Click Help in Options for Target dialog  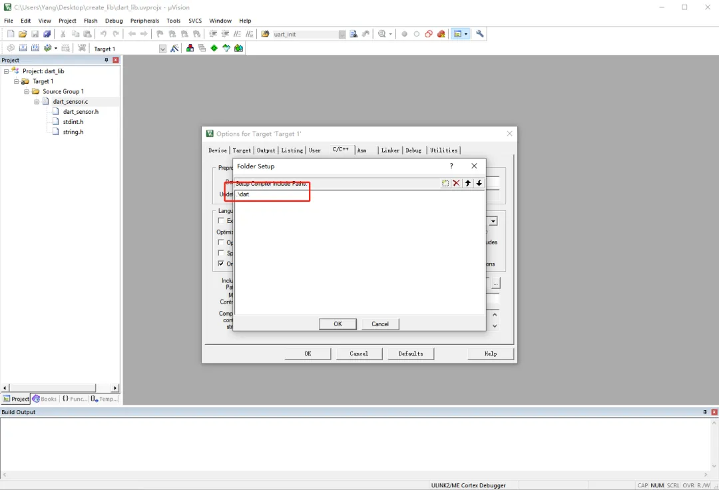[x=491, y=354]
